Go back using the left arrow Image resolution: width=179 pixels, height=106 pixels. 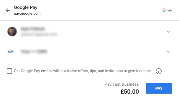[x=8, y=10]
